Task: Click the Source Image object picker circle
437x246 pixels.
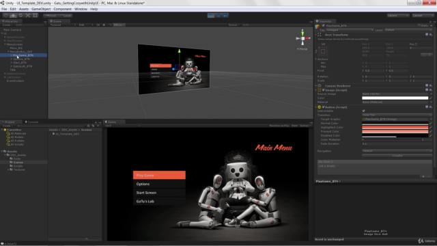Action: click(x=431, y=94)
